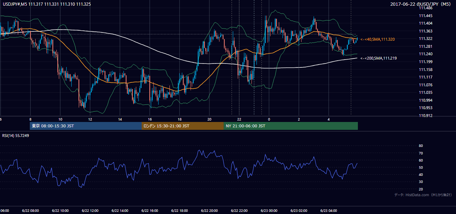The width and height of the screenshot is (456, 214).
Task: Click the 6/23 00:00 time label
Action: click(269, 211)
